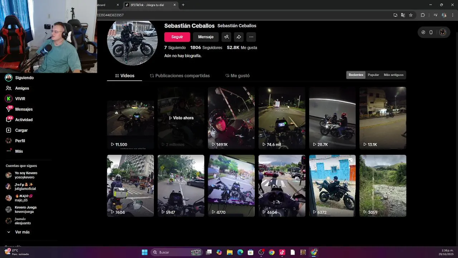Expand Ver más followed accounts

pyautogui.click(x=18, y=232)
